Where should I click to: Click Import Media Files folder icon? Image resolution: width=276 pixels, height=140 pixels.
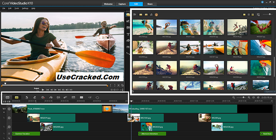[x=135, y=15]
